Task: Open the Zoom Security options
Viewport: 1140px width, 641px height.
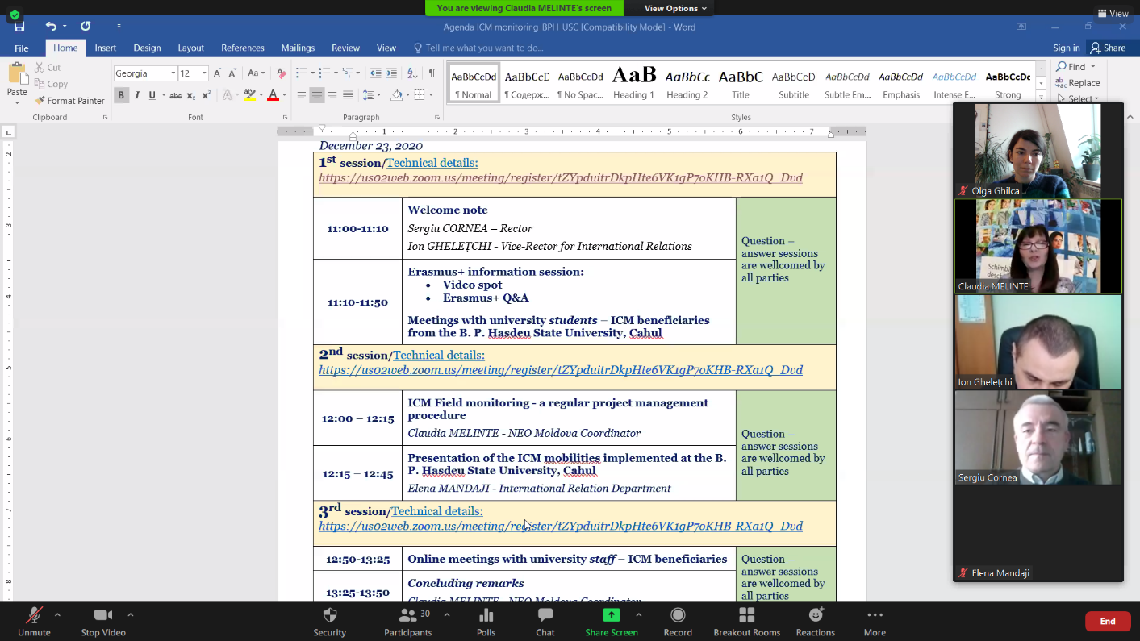Action: tap(329, 621)
